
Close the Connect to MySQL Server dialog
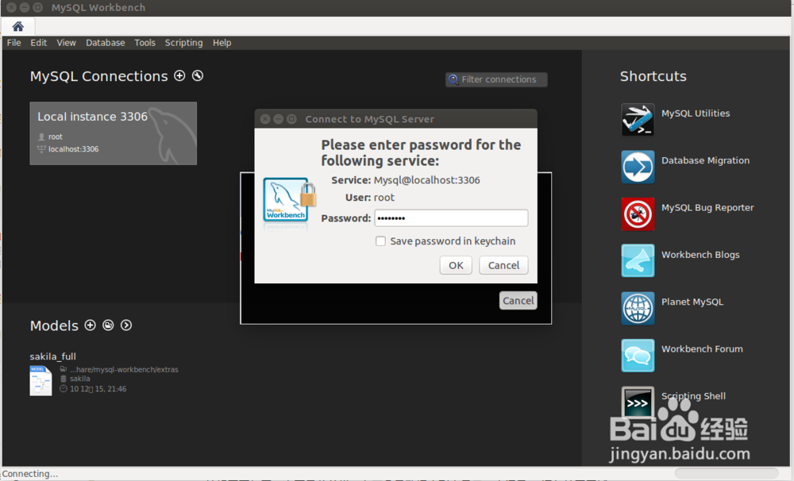pos(265,119)
